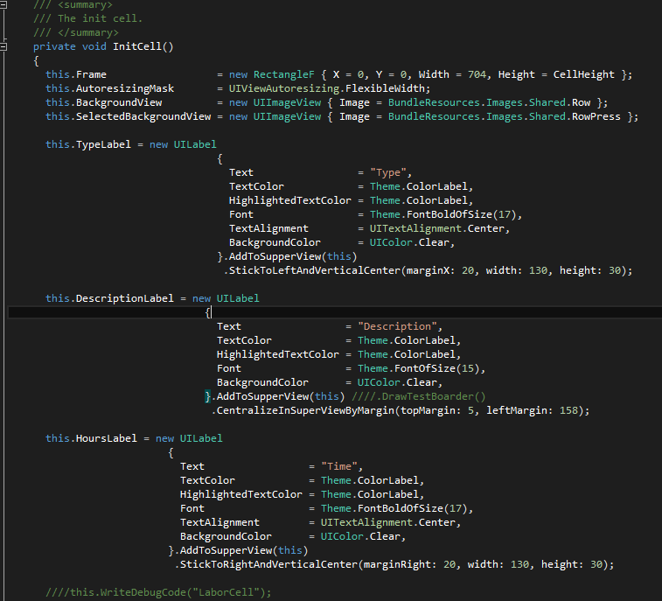Place cursor on InitCell method name
Viewport: 662px width, 601px height.
point(137,46)
